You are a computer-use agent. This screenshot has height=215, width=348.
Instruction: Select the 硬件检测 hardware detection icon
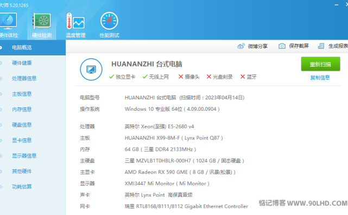[42, 21]
